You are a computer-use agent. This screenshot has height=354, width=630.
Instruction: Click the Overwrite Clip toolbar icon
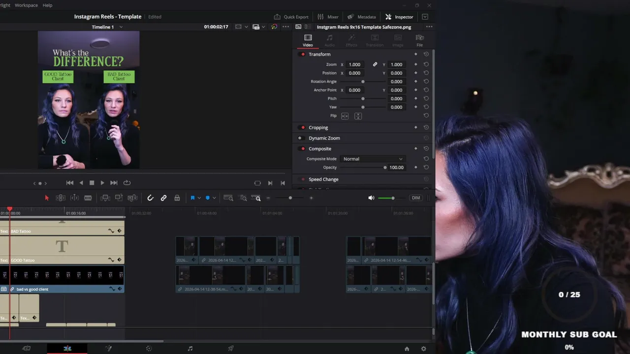tap(119, 198)
